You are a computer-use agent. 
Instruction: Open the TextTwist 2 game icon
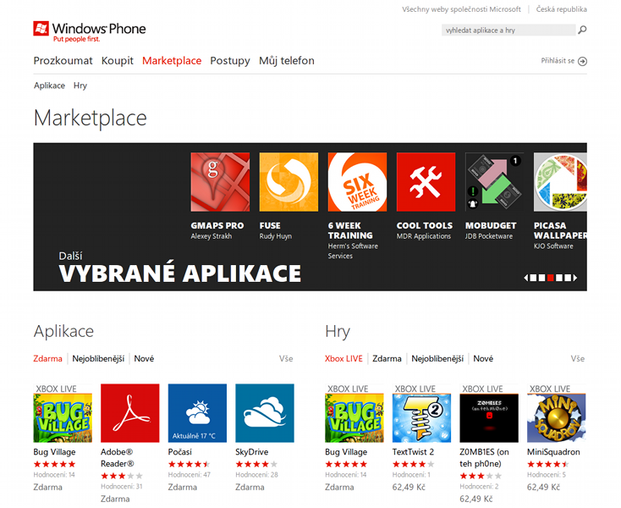[421, 413]
